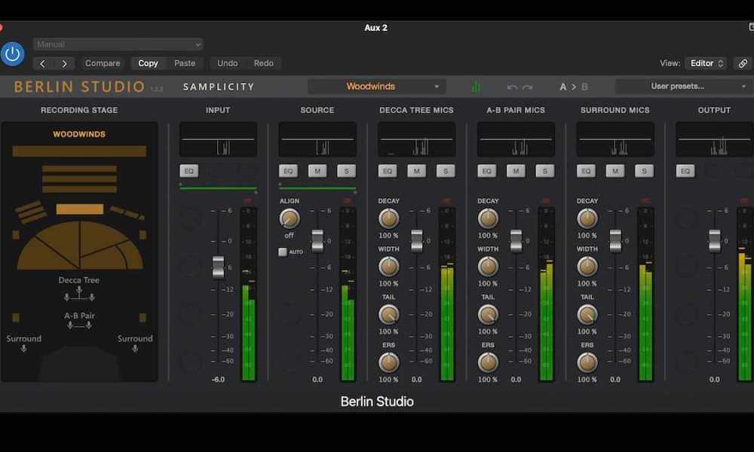The width and height of the screenshot is (754, 452).
Task: Open the Manual preset dropdown
Action: click(x=118, y=44)
